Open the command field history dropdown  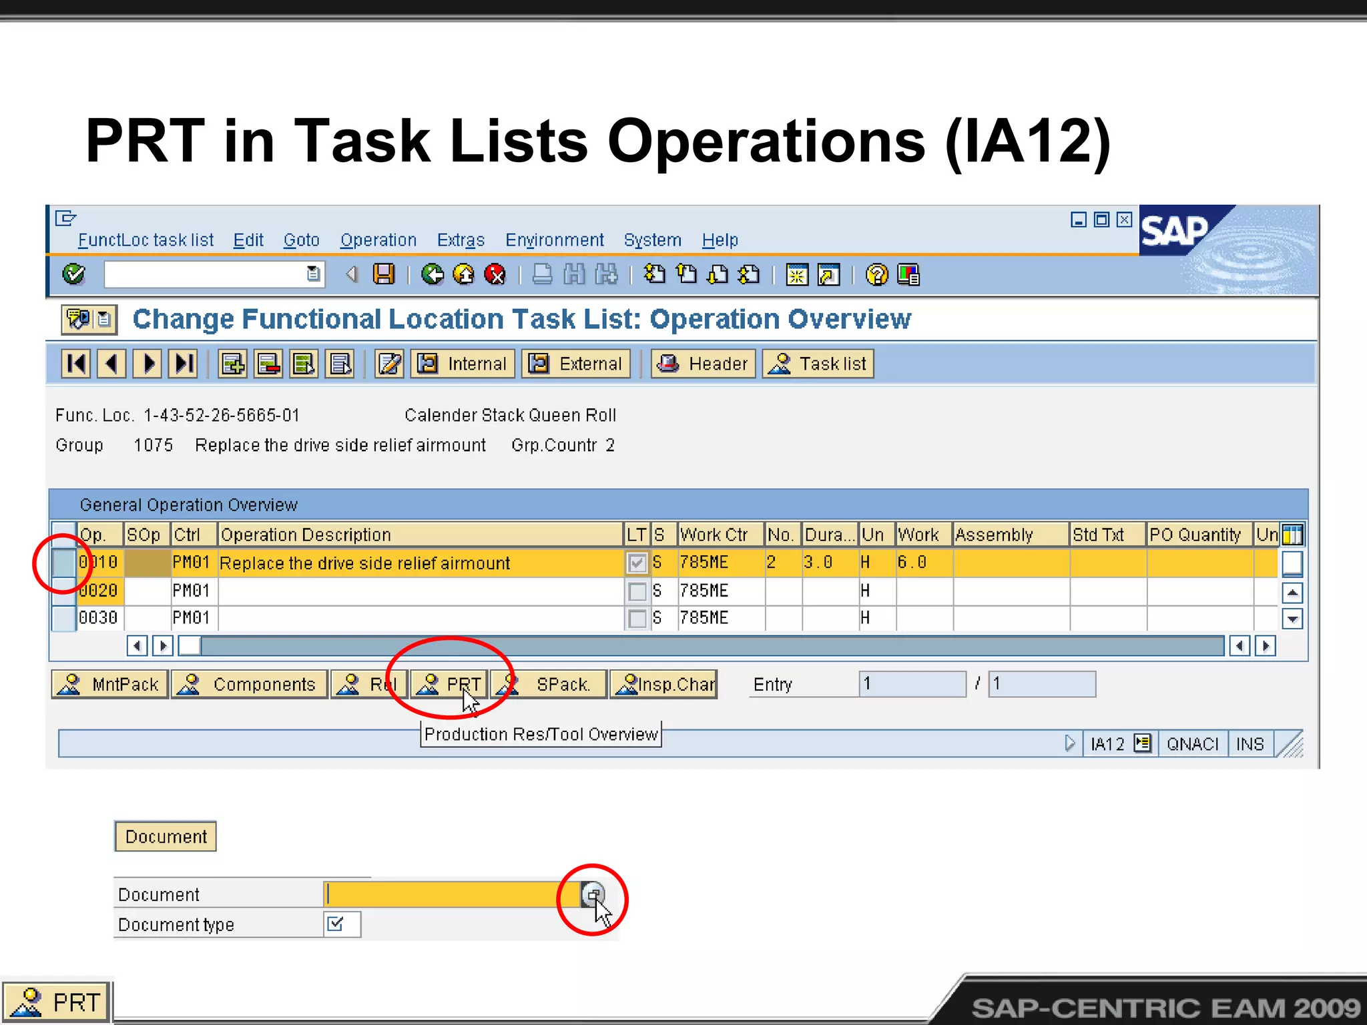[313, 274]
